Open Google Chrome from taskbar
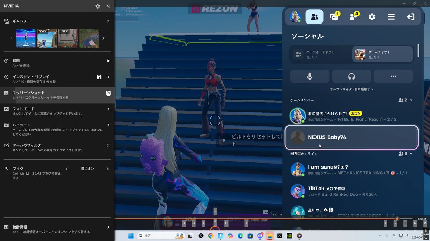The width and height of the screenshot is (430, 241). coord(210,236)
